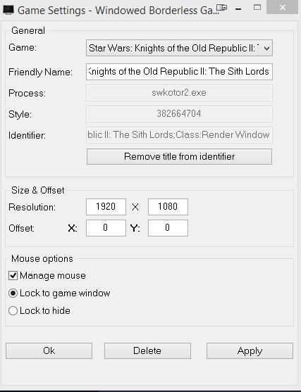
Task: Close the Game Settings dialog
Action: [283, 8]
